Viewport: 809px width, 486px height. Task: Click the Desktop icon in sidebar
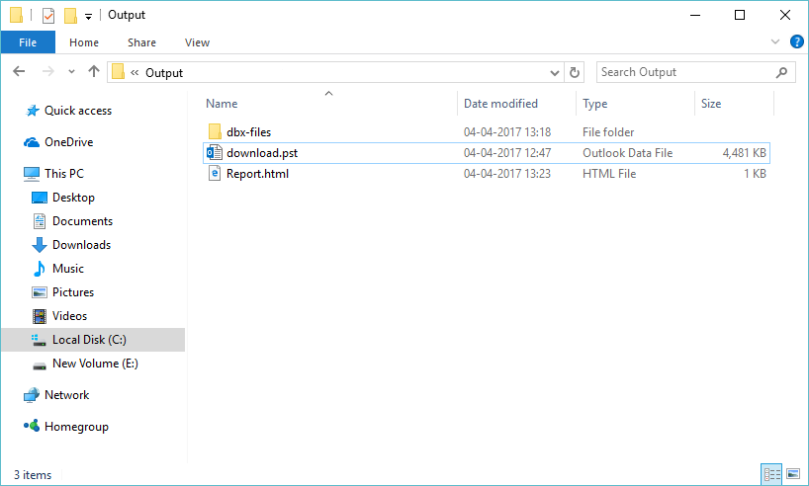[x=40, y=198]
